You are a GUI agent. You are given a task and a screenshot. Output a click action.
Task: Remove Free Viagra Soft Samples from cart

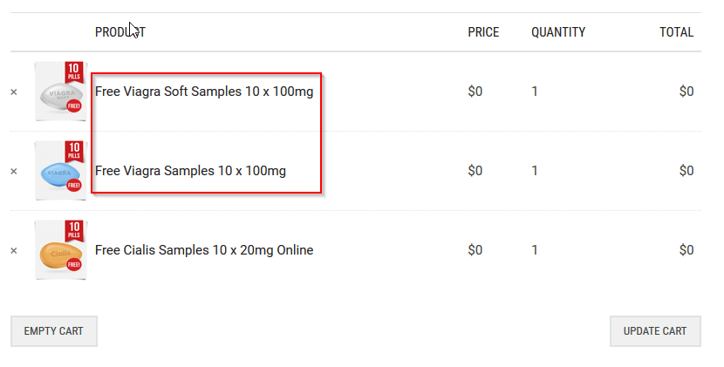14,92
